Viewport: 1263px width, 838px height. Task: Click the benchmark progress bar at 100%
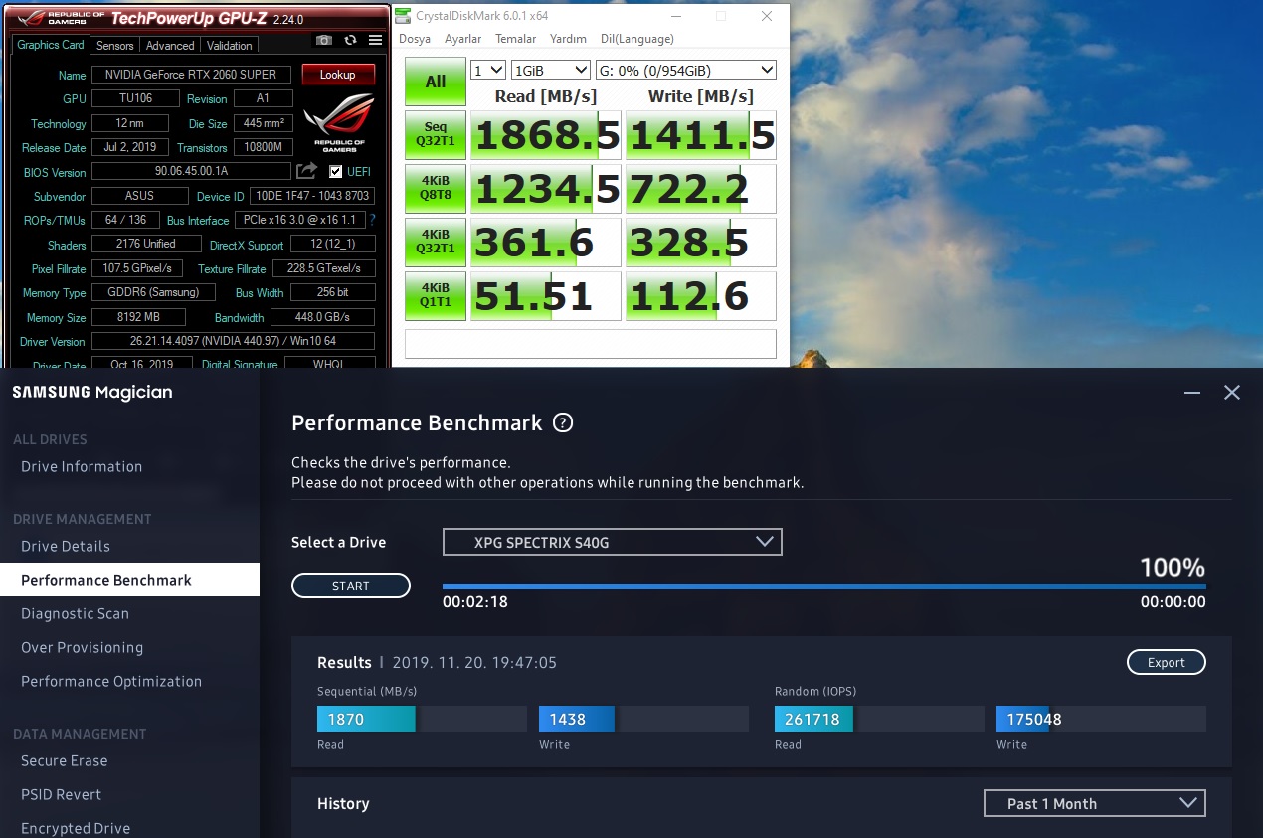click(x=824, y=587)
